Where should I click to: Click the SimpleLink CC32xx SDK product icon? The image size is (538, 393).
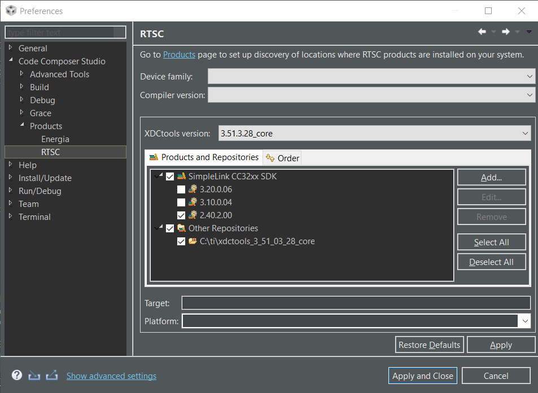181,176
